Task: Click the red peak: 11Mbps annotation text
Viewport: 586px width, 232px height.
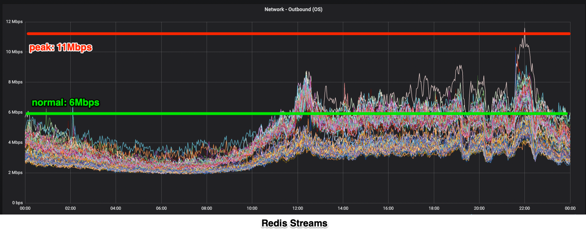Action: tap(60, 48)
